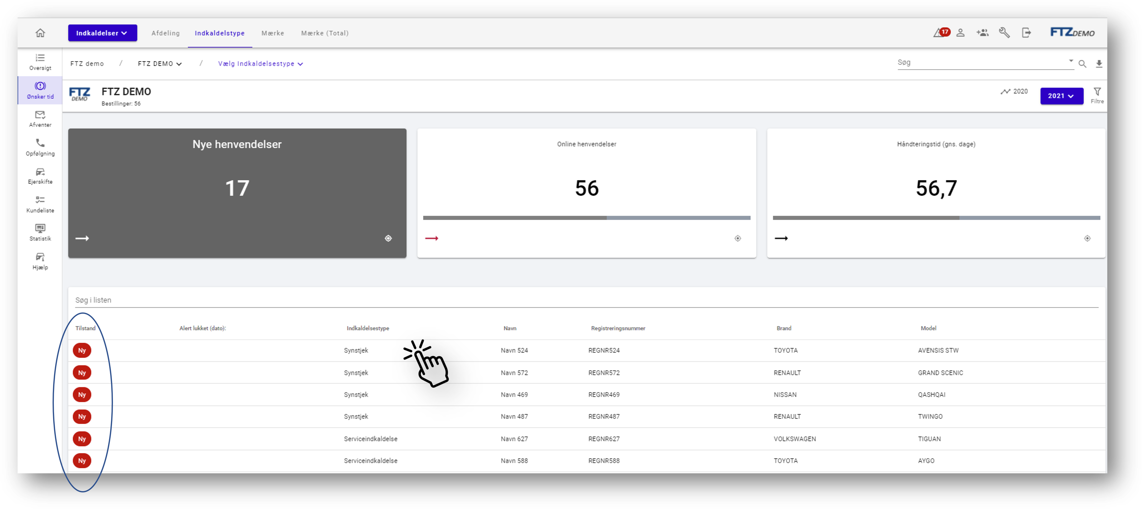
Task: Click target icon on Håndteringstid card
Action: pos(1088,239)
